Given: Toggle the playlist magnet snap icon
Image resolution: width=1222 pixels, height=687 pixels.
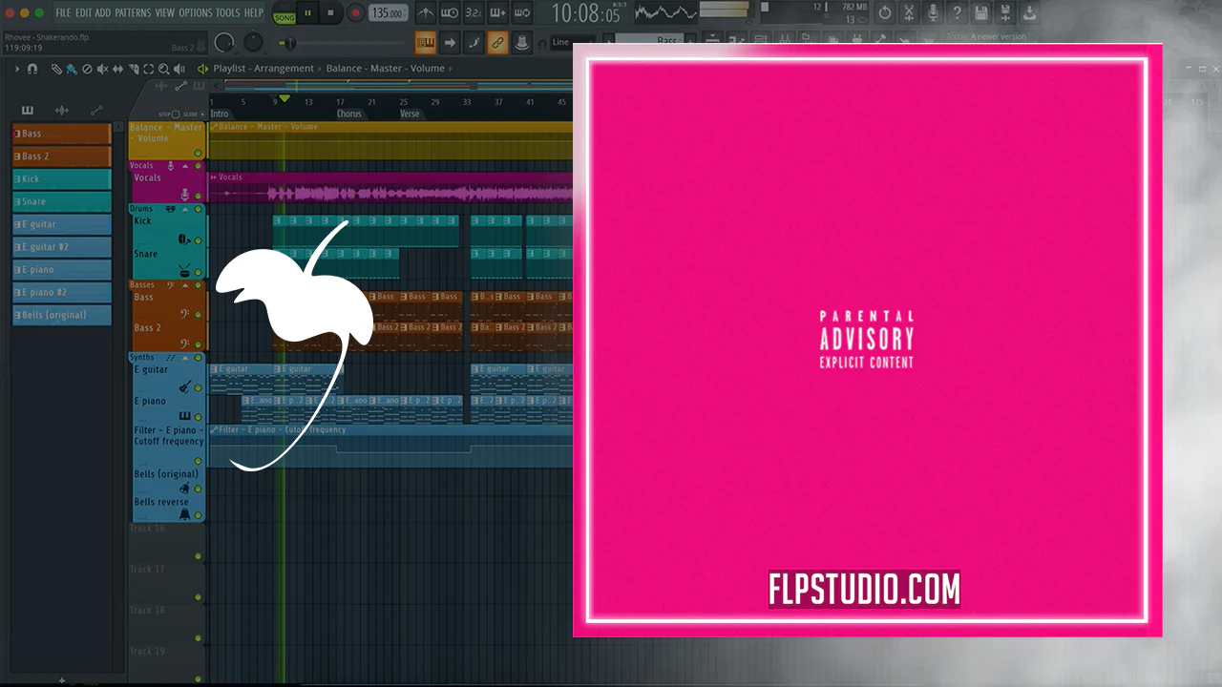Looking at the screenshot, I should [32, 69].
